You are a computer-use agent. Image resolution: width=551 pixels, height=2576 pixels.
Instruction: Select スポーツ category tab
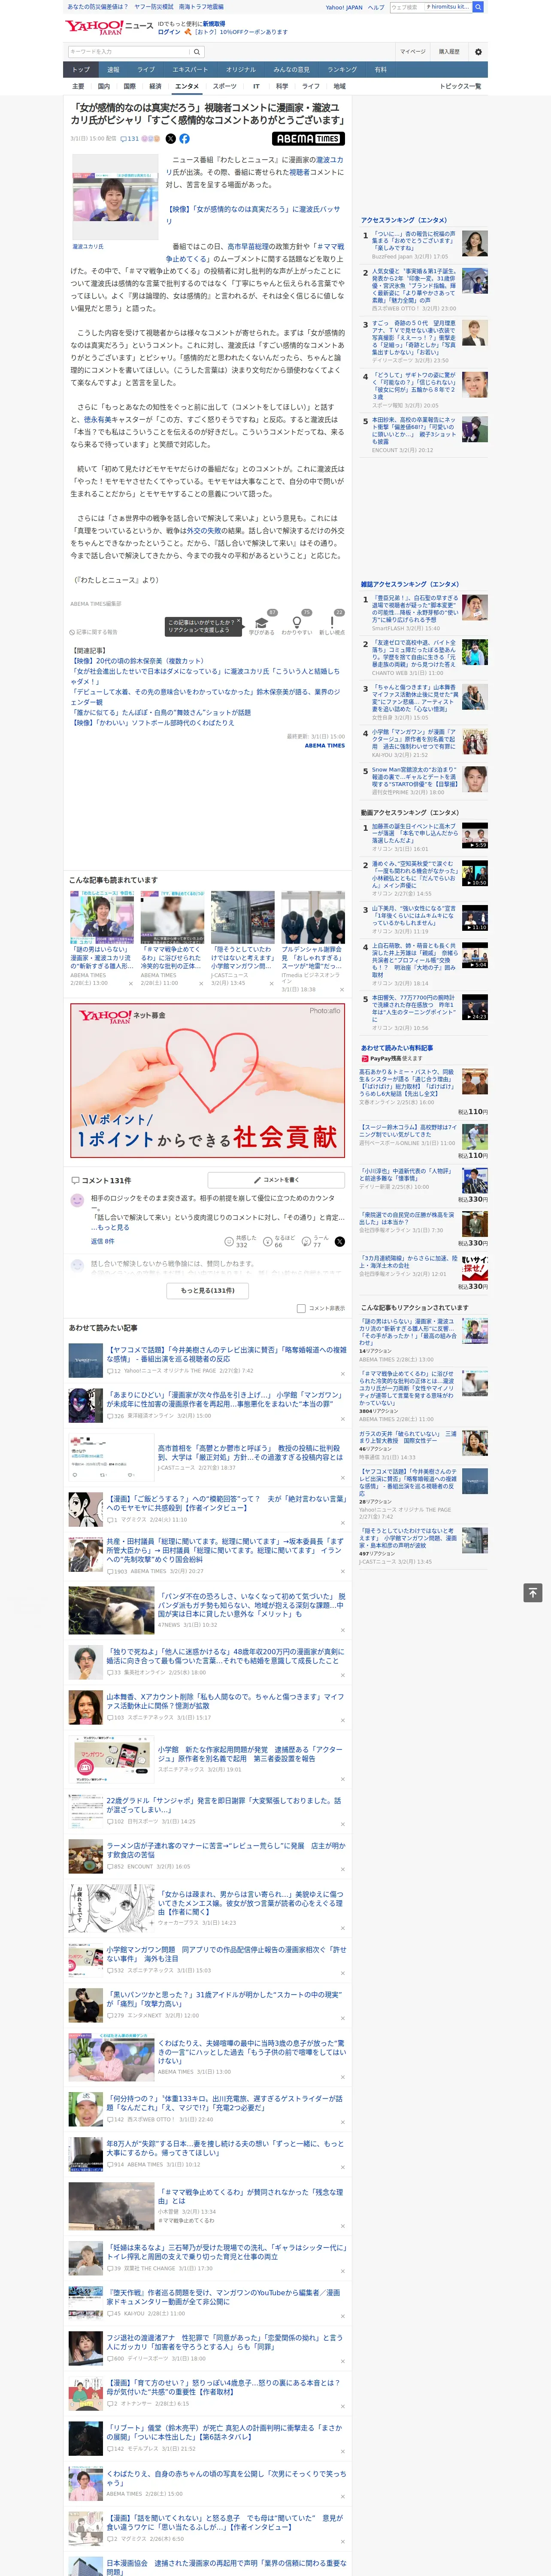click(225, 86)
